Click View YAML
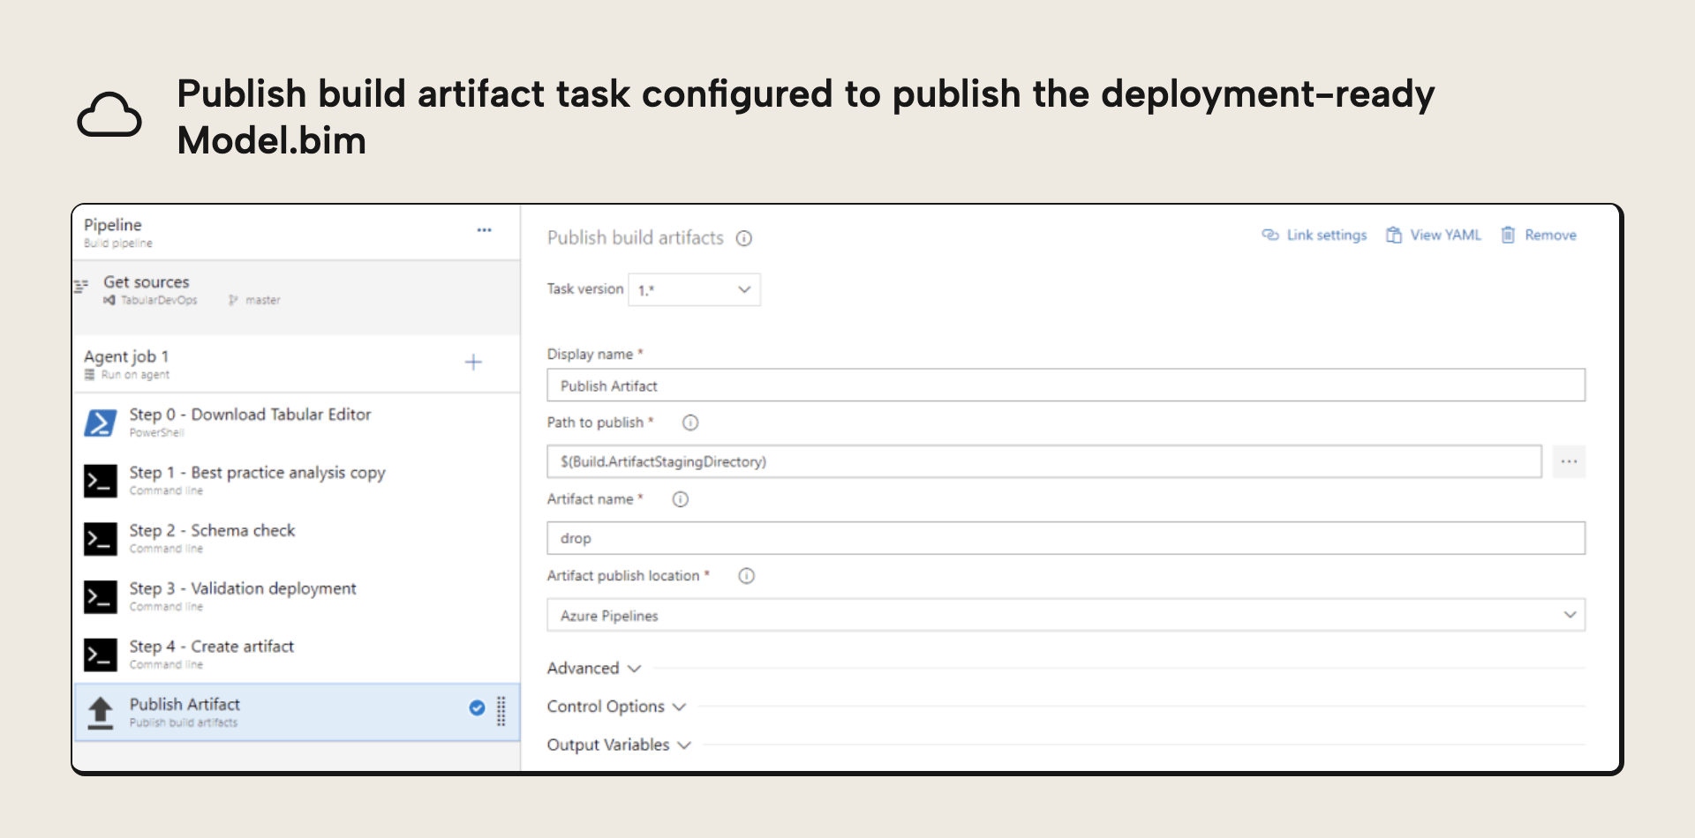1695x838 pixels. coord(1434,235)
